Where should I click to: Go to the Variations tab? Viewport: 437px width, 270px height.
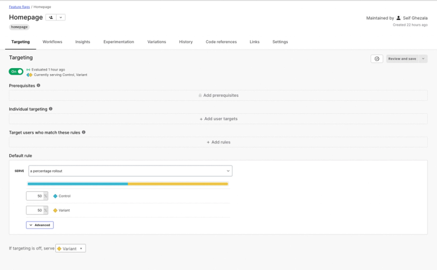coord(157,42)
